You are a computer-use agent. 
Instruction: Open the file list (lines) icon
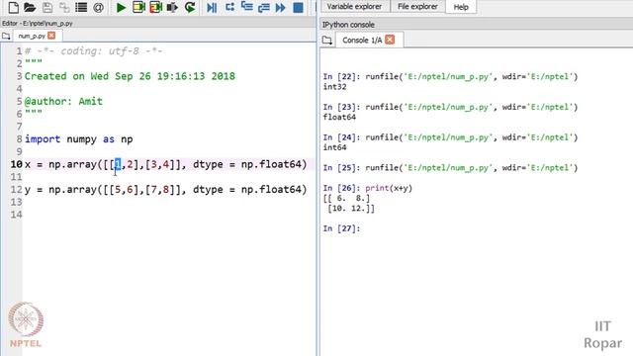[x=81, y=7]
